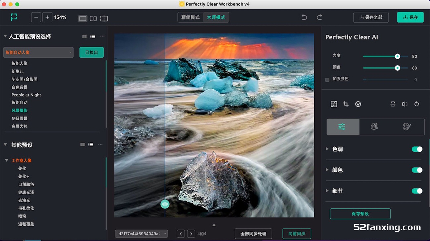Select the 自然肤色 preset
The width and height of the screenshot is (430, 241).
[26, 184]
